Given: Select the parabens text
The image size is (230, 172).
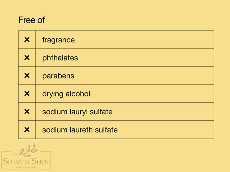Looking at the screenshot, I should point(58,76).
